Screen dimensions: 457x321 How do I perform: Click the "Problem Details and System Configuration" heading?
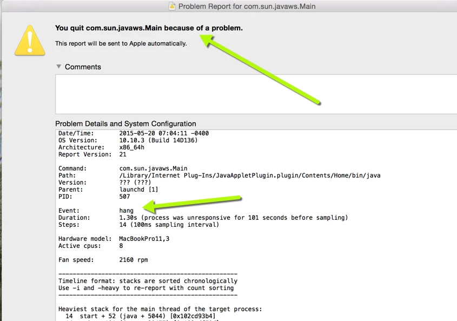125,124
